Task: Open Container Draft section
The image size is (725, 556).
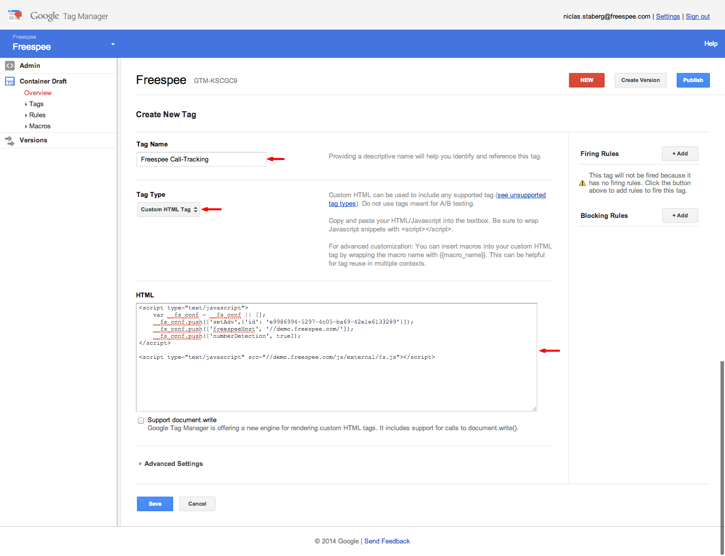Action: coord(43,81)
